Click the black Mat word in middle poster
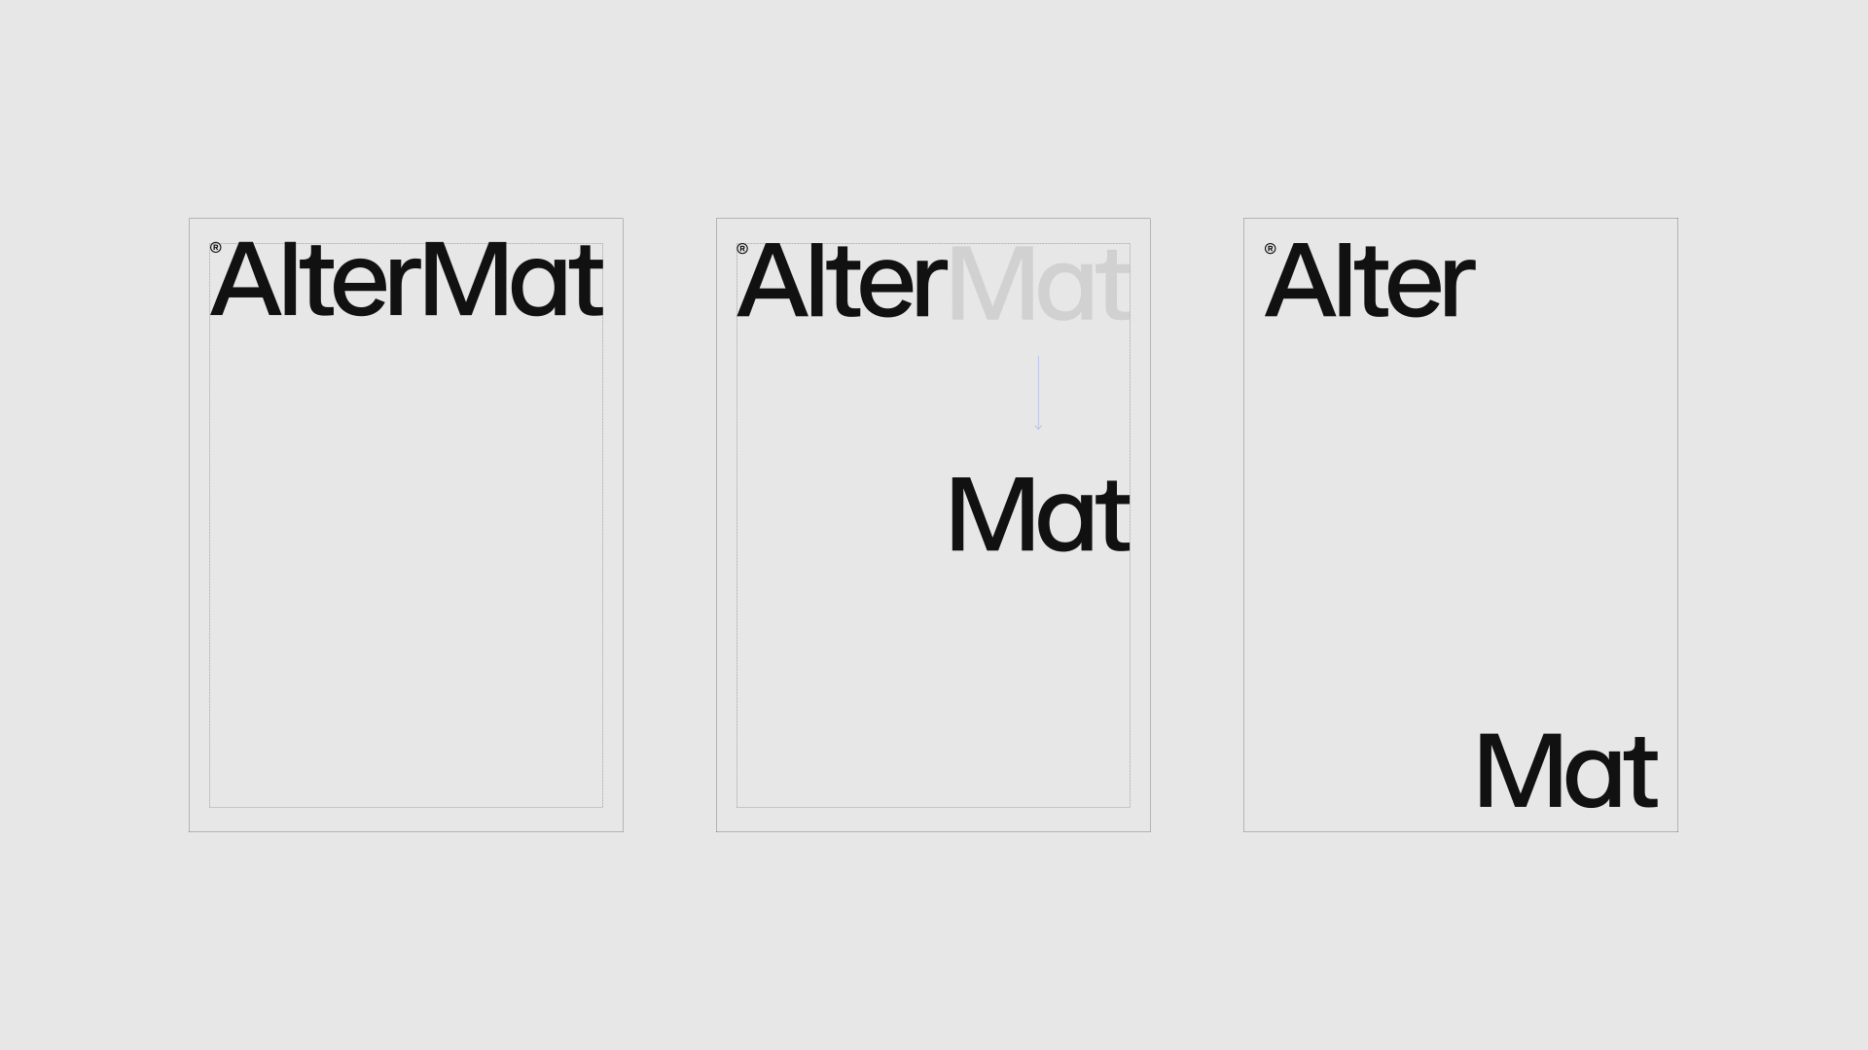The image size is (1868, 1050). click(x=1039, y=514)
